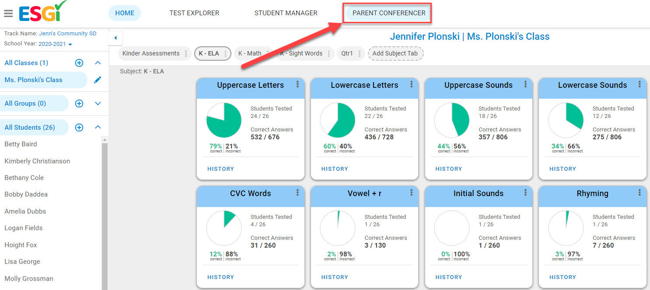
Task: View HISTORY for Lowercase Letters
Action: tap(335, 169)
